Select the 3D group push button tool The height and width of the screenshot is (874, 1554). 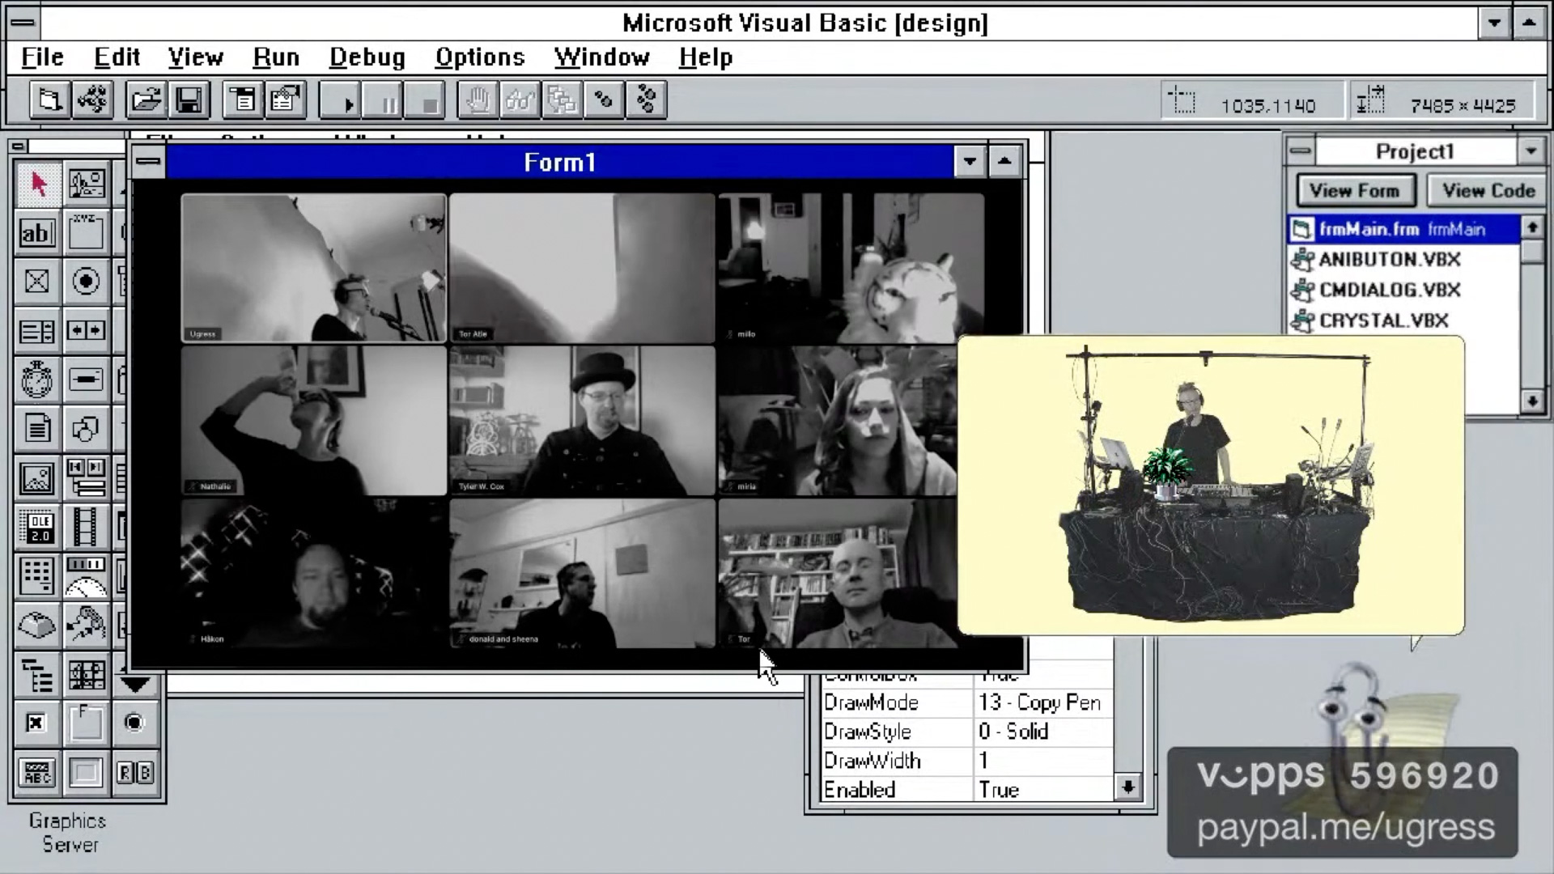point(134,773)
